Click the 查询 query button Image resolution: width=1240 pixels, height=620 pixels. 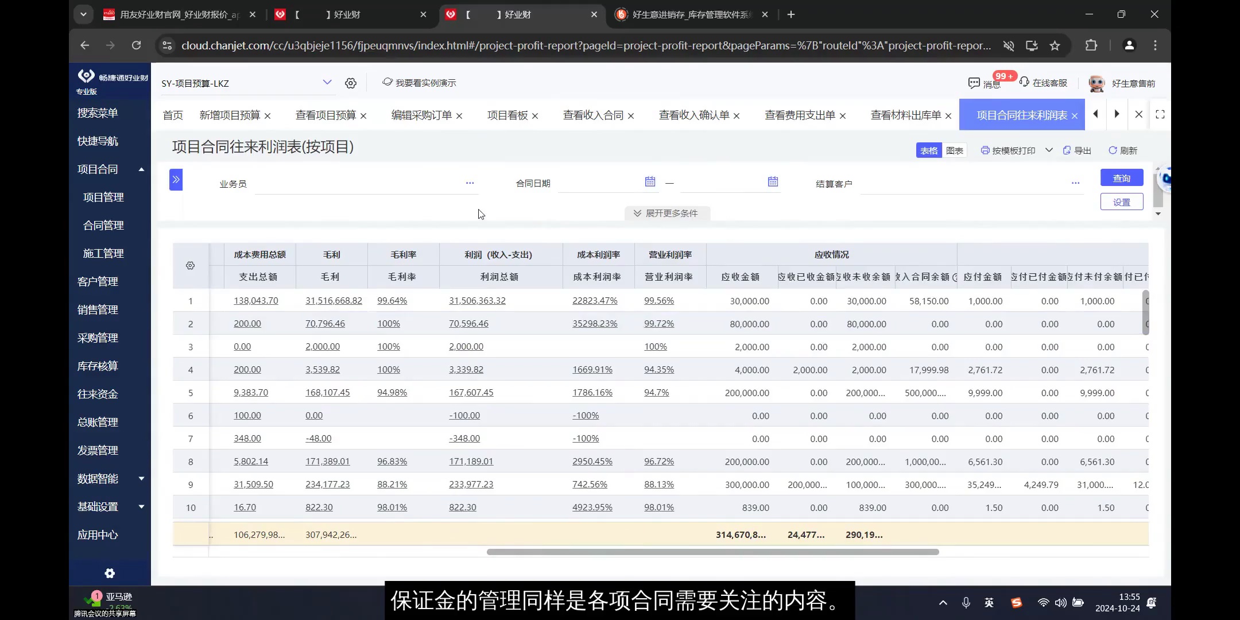(1121, 177)
